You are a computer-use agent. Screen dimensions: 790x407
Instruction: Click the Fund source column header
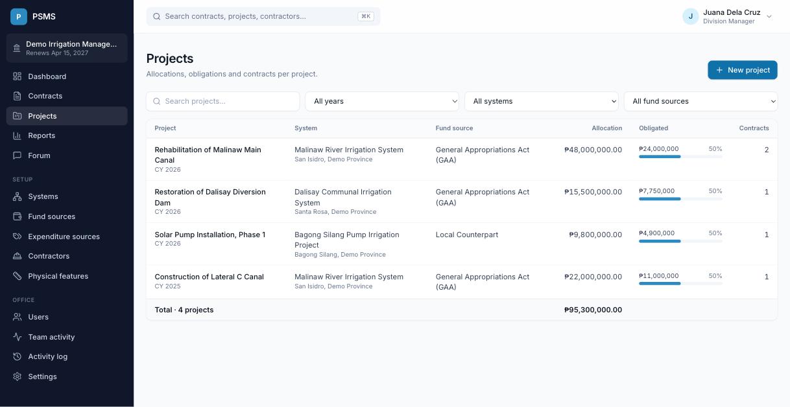coord(454,128)
